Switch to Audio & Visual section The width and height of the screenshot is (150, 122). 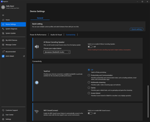tap(56, 35)
